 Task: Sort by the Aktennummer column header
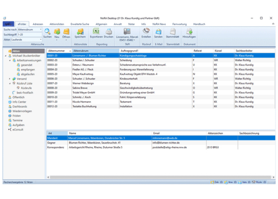59,51
